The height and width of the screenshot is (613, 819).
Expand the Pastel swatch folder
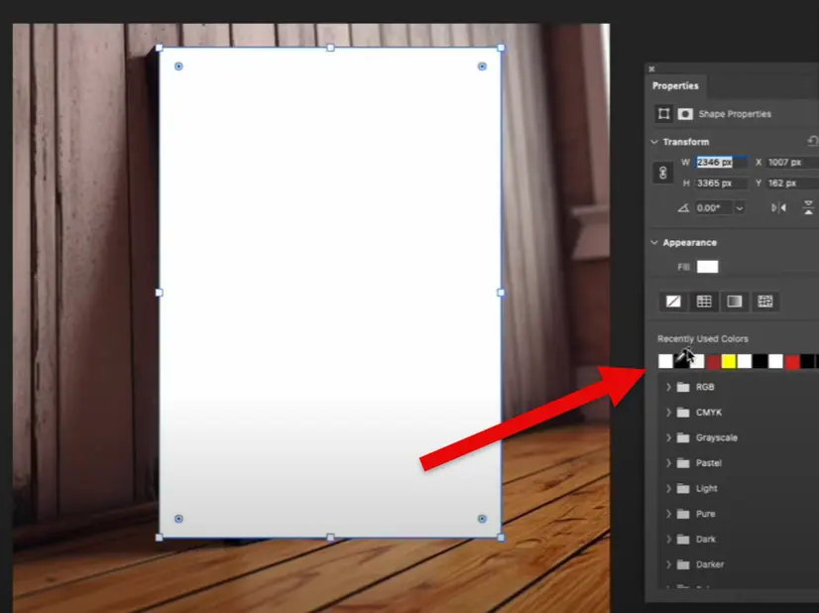click(668, 463)
